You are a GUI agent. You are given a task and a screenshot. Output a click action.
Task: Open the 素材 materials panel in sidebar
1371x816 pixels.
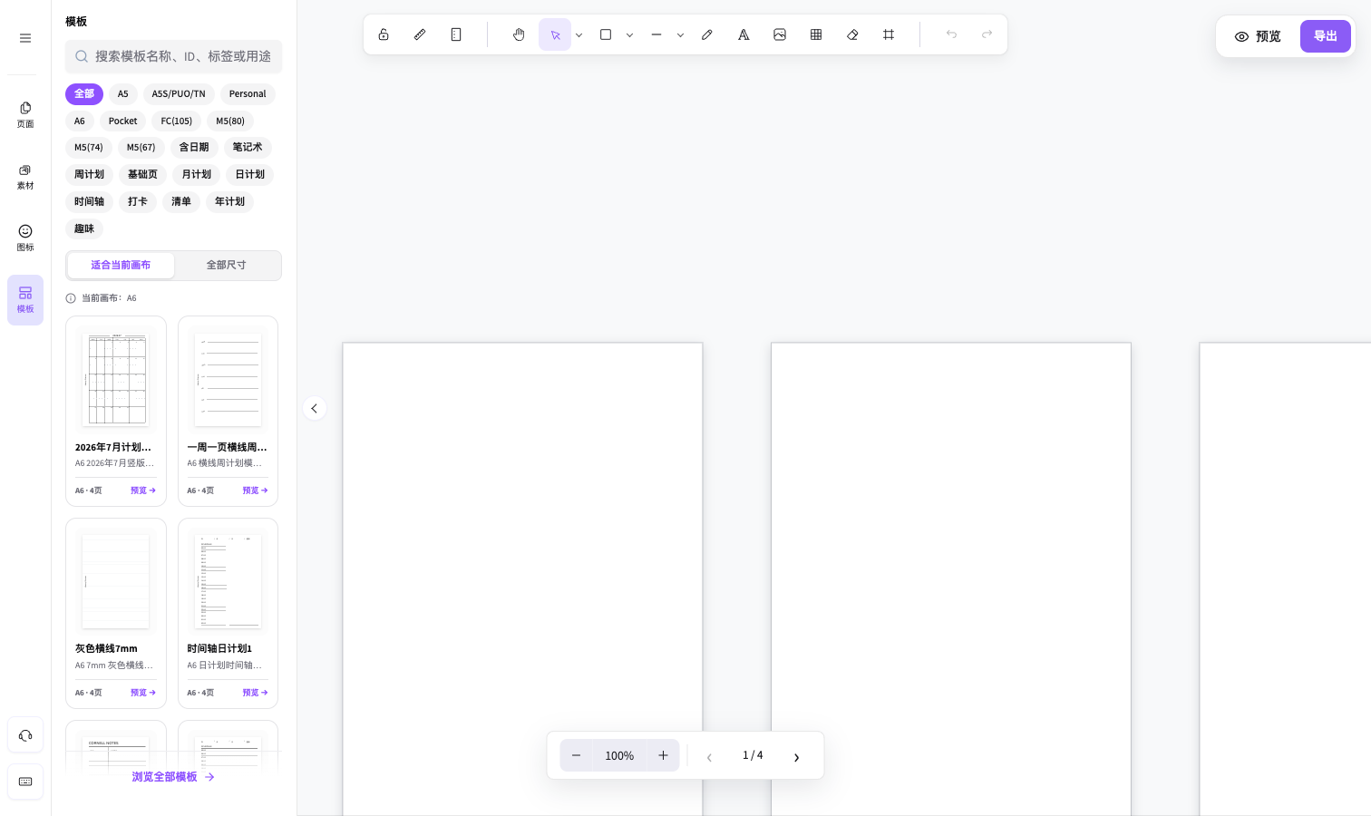click(x=25, y=177)
